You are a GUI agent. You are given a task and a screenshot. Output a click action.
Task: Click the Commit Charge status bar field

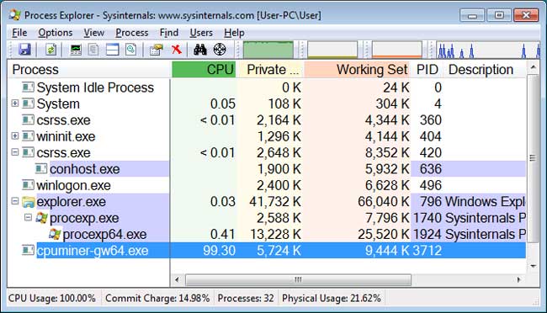[x=157, y=299]
